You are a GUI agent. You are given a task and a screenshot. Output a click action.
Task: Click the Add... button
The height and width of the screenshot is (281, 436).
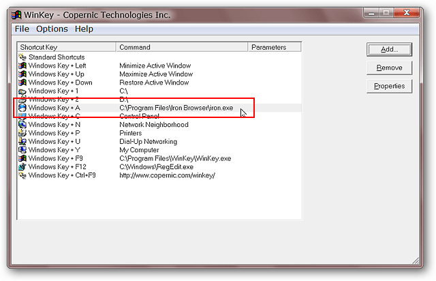coord(389,50)
